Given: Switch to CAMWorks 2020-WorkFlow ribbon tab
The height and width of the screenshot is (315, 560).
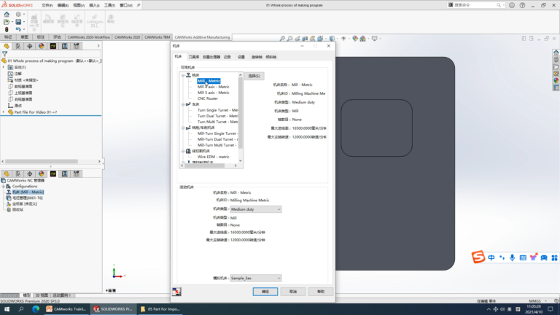Looking at the screenshot, I should [88, 37].
